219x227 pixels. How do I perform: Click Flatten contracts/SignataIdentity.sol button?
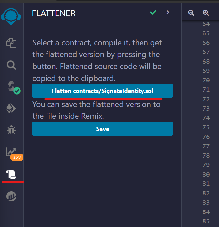[x=103, y=91]
